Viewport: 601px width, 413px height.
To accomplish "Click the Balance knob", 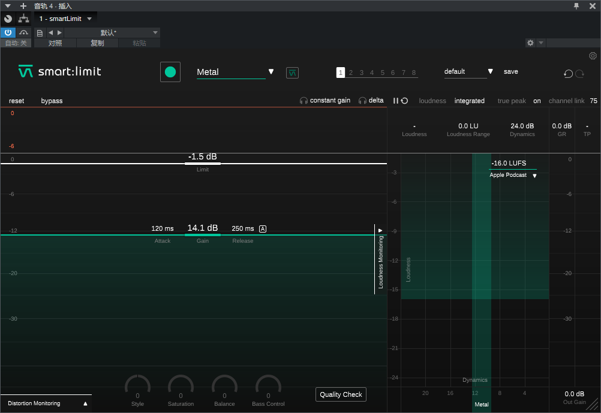I will 224,387.
